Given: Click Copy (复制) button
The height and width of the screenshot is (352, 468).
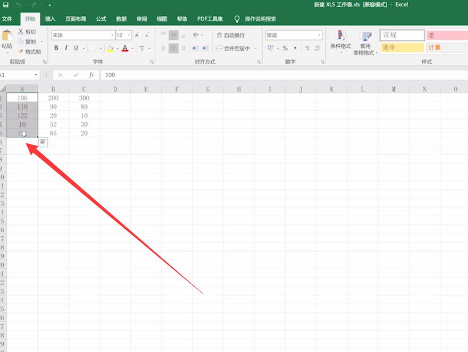Looking at the screenshot, I should point(27,42).
